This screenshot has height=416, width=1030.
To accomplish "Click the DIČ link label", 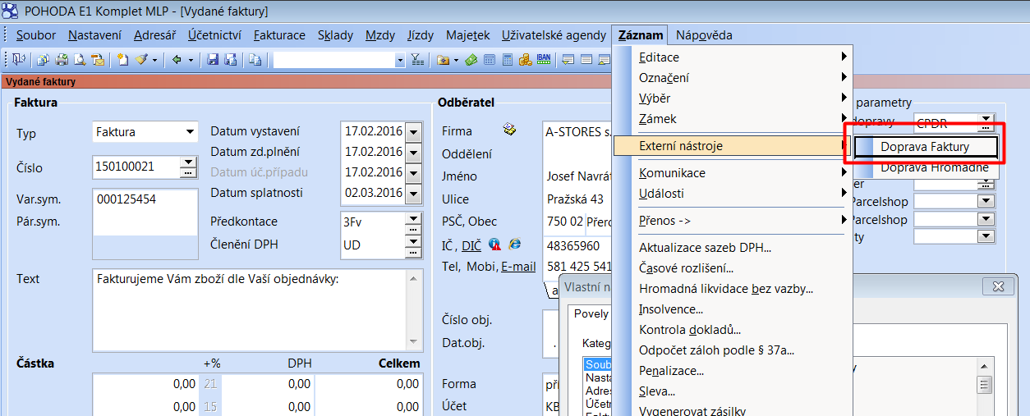I will click(x=471, y=245).
